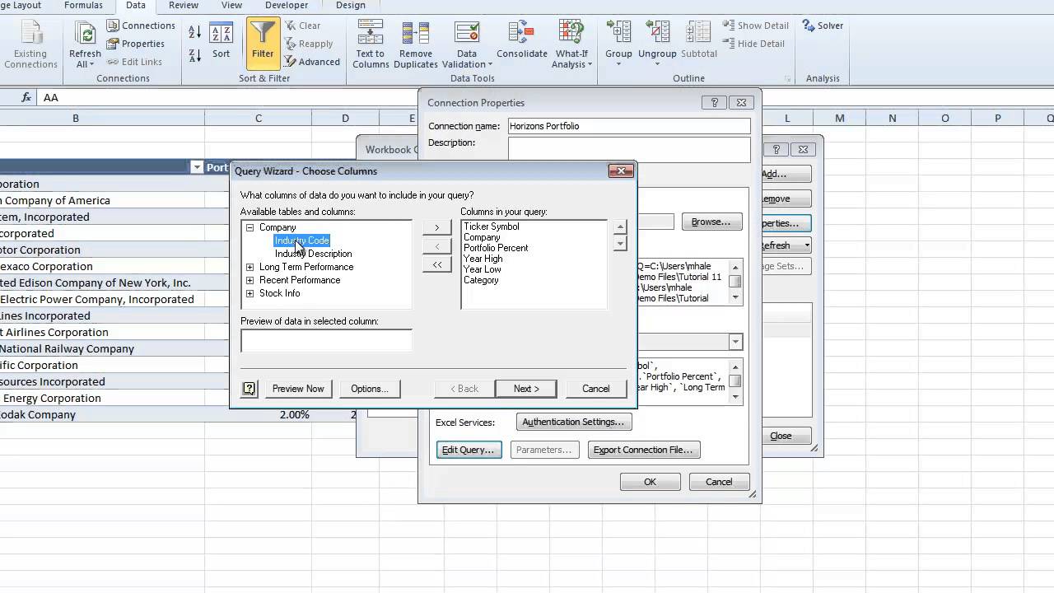The width and height of the screenshot is (1054, 593).
Task: Click the Description input field
Action: [629, 150]
